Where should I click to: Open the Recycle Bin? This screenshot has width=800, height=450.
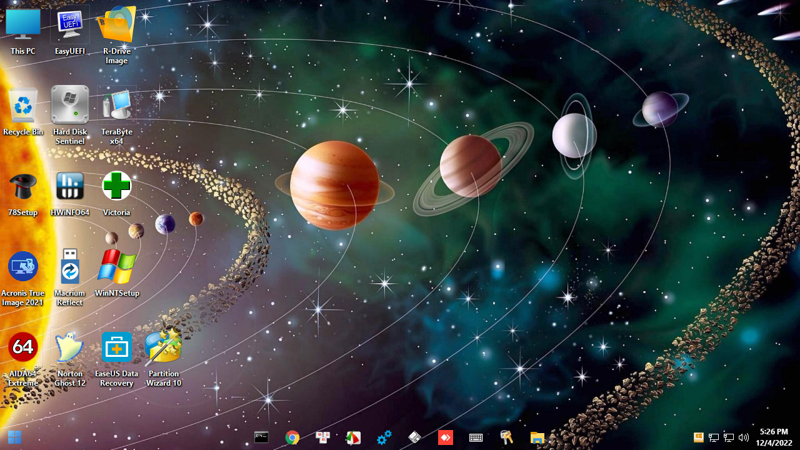pos(23,111)
